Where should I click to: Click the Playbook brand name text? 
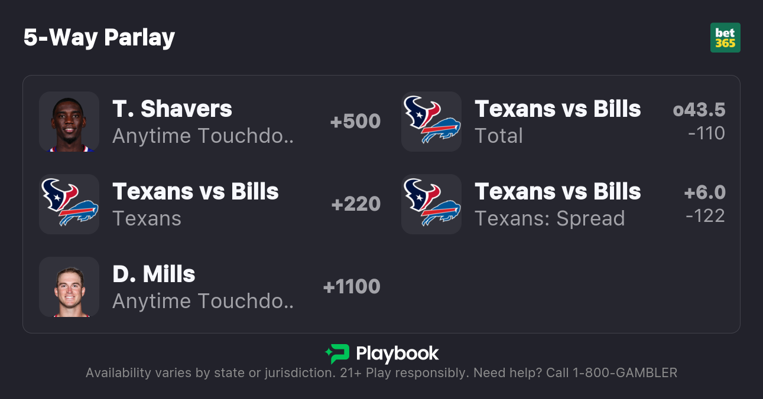[397, 354]
